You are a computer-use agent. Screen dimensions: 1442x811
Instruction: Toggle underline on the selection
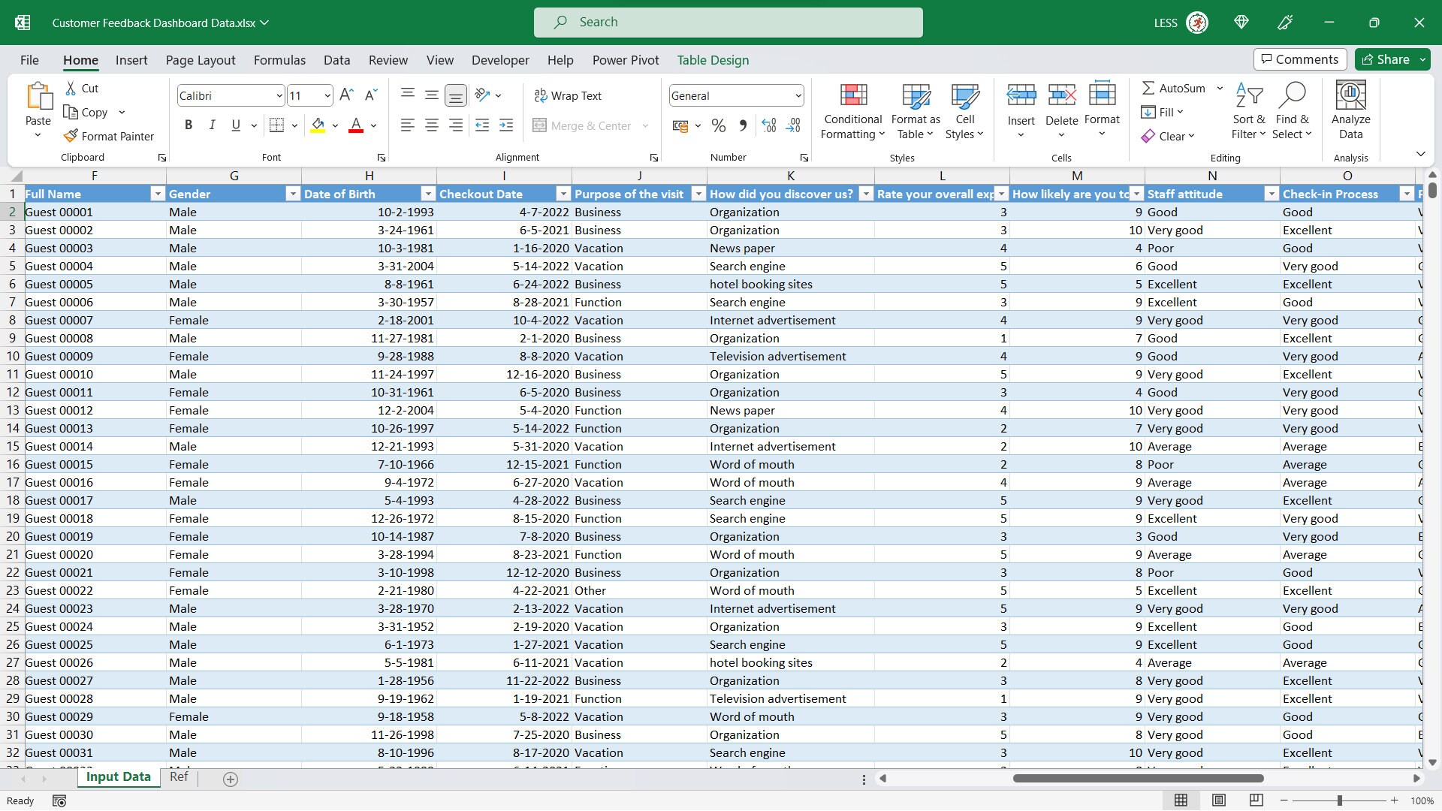235,125
